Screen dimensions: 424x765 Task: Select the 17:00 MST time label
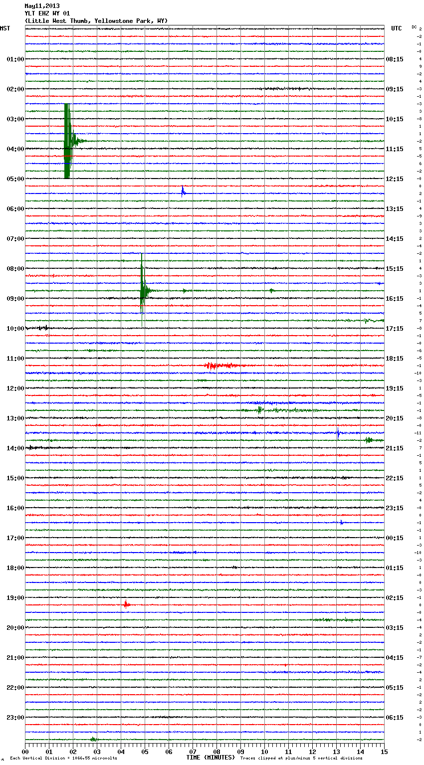pos(15,538)
